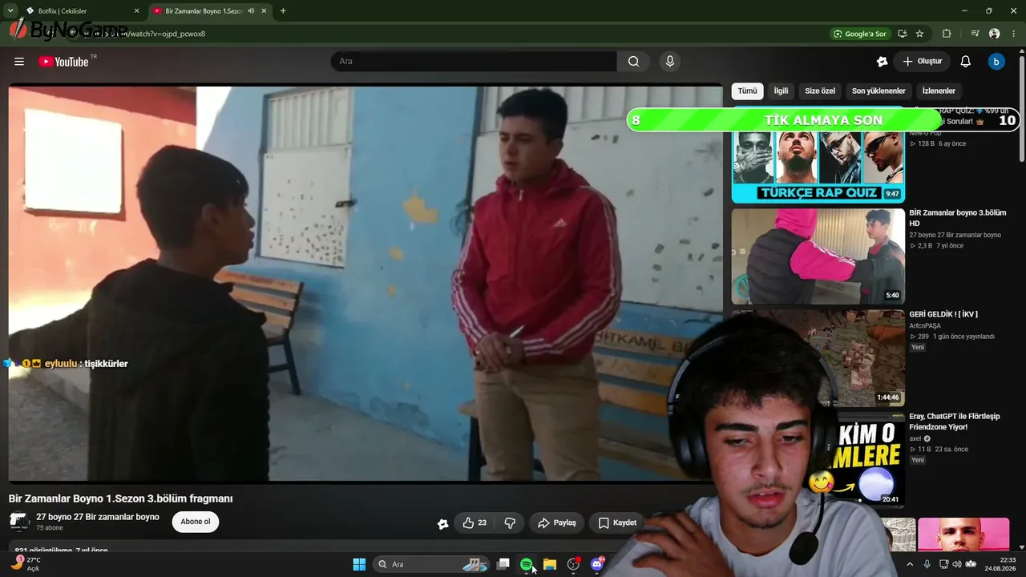The width and height of the screenshot is (1026, 577).
Task: Open the 1:44:46 Geri Geldik thumbnail
Action: (x=818, y=357)
